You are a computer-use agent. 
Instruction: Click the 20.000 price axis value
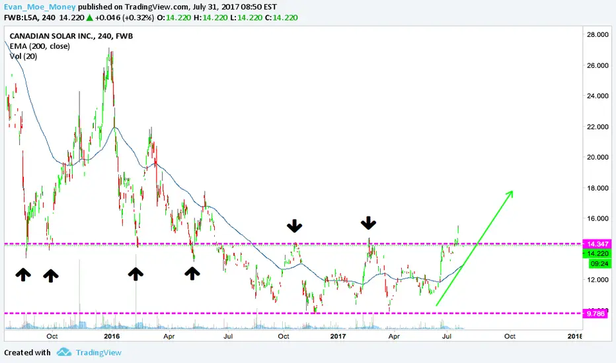coord(597,157)
